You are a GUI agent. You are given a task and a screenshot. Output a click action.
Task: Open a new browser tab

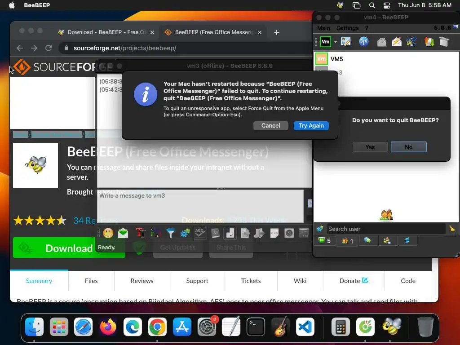point(277,32)
